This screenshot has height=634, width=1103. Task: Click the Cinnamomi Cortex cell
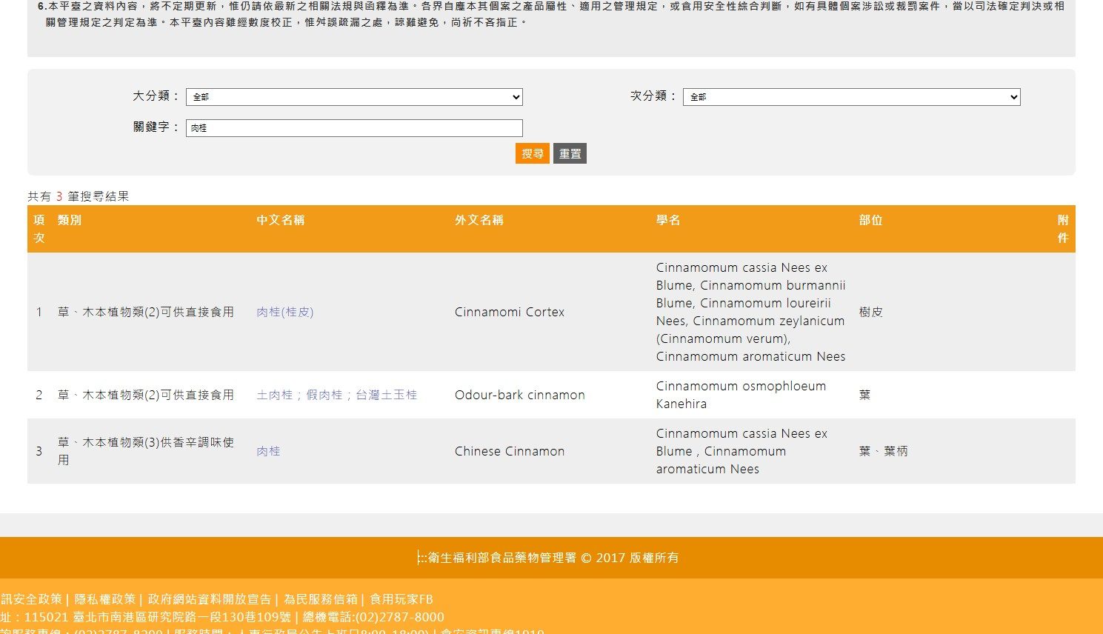(510, 312)
